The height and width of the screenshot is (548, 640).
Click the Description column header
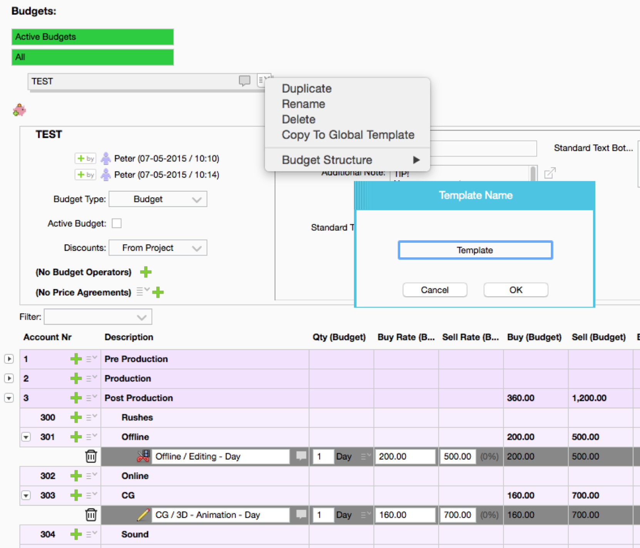[129, 337]
